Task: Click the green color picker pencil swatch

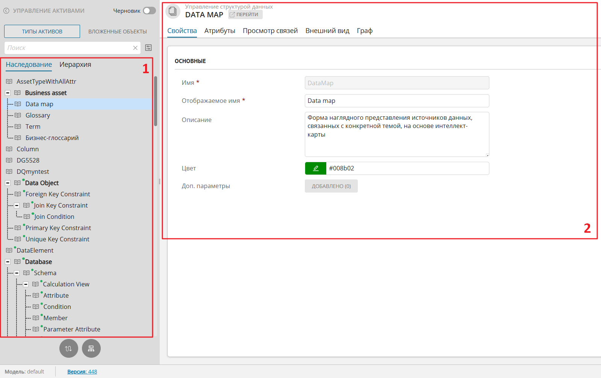Action: pyautogui.click(x=315, y=169)
